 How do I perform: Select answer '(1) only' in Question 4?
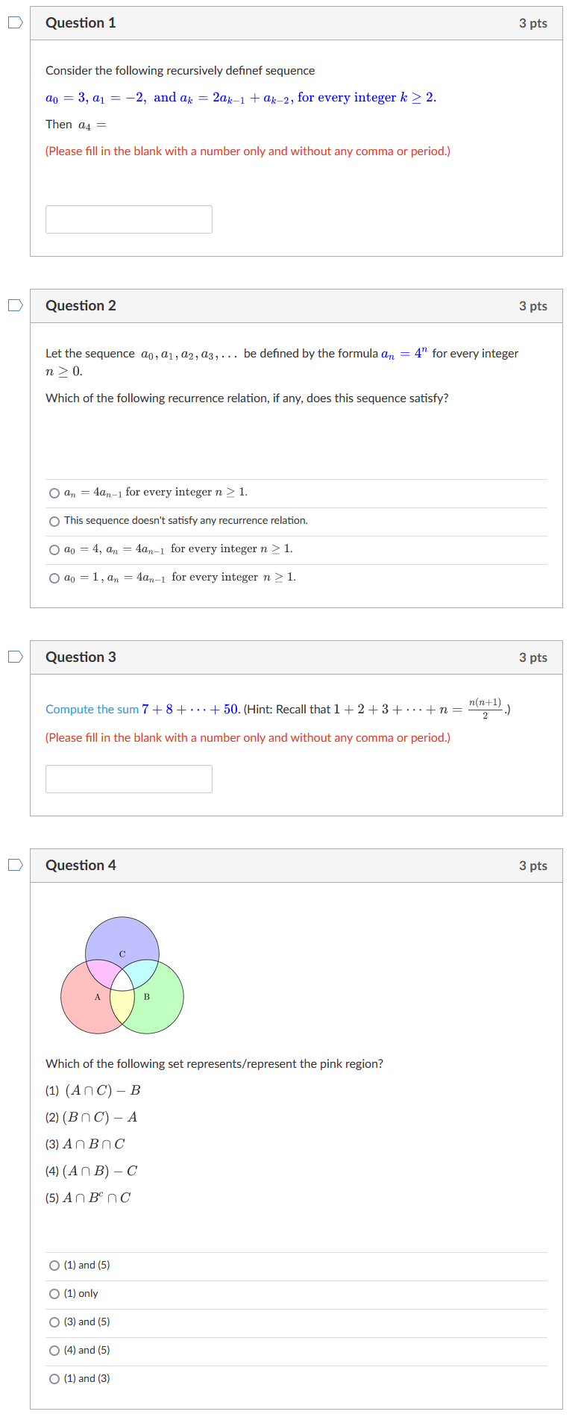pyautogui.click(x=54, y=1293)
